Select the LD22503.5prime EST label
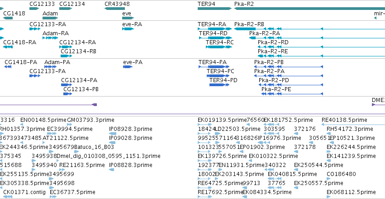The height and width of the screenshot is (199, 385). coord(238,129)
